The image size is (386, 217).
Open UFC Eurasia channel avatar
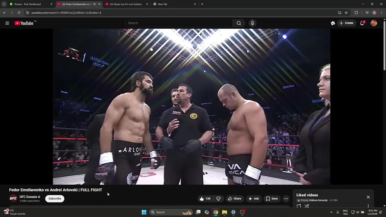pyautogui.click(x=13, y=199)
